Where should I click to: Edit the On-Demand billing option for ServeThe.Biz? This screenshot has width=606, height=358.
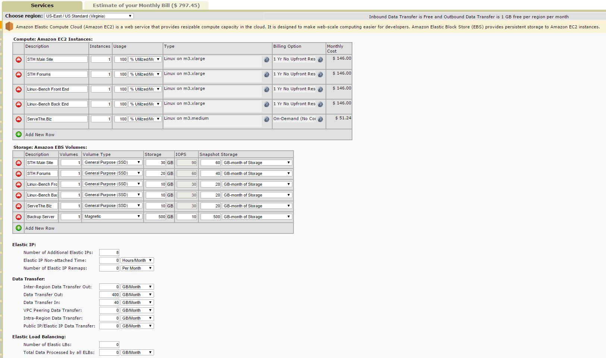click(320, 119)
